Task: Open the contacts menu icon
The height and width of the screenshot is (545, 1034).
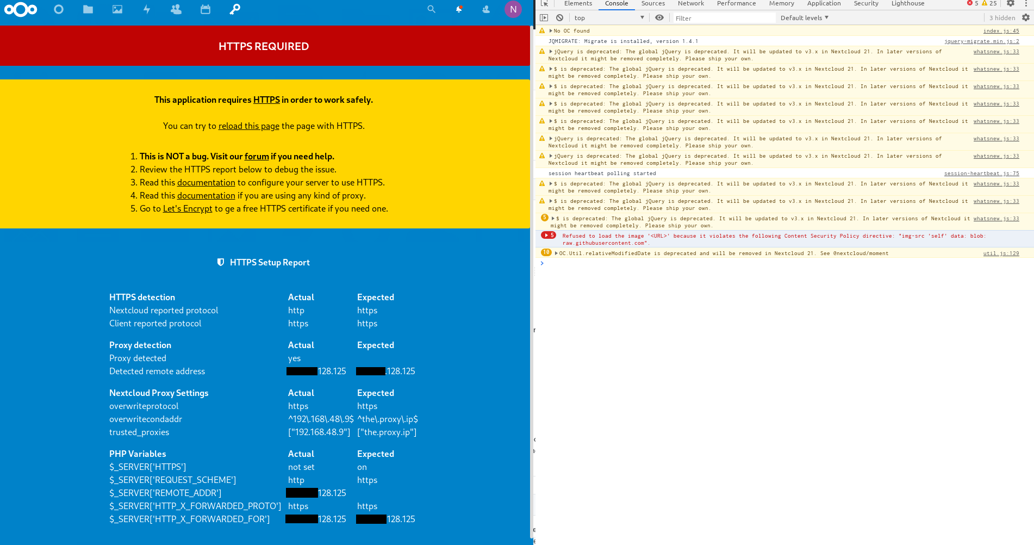Action: coord(486,9)
